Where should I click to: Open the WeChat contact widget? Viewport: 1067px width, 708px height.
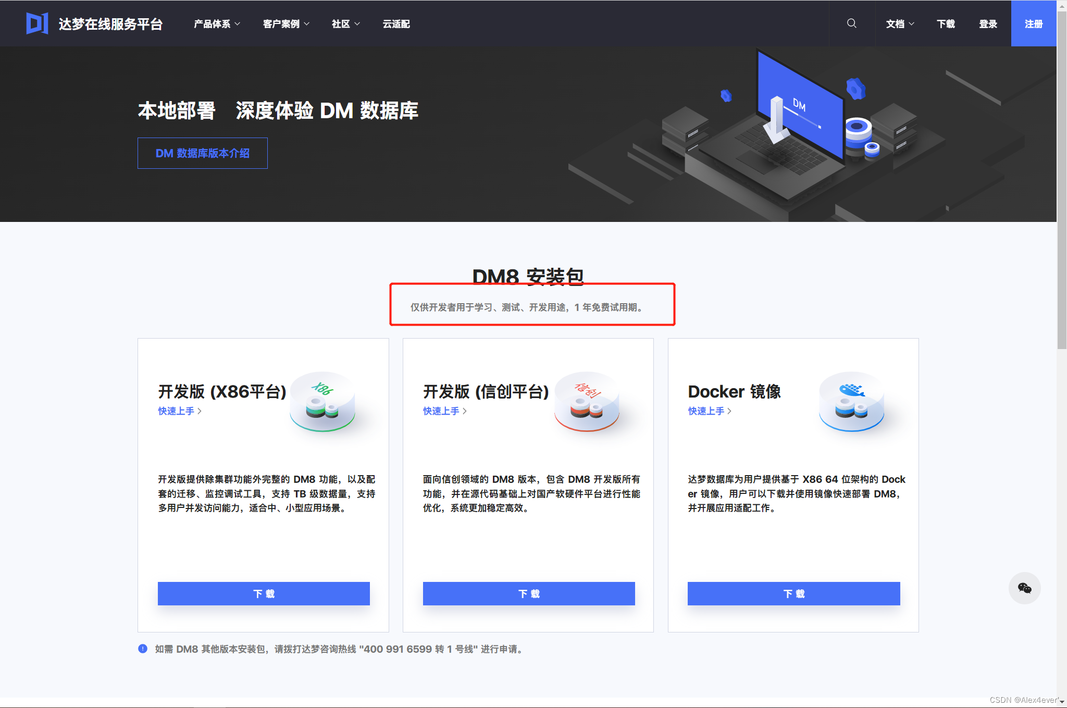1025,588
